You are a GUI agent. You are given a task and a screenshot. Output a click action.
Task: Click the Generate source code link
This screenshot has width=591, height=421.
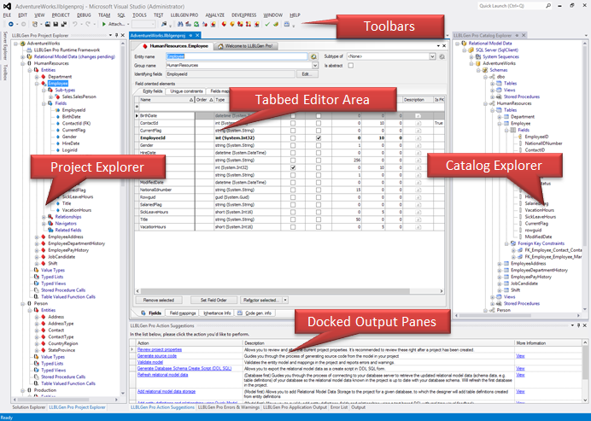tap(157, 356)
